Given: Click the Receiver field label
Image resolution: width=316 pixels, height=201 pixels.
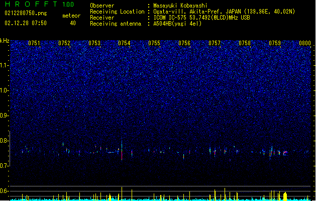Looking at the screenshot, I should [102, 18].
